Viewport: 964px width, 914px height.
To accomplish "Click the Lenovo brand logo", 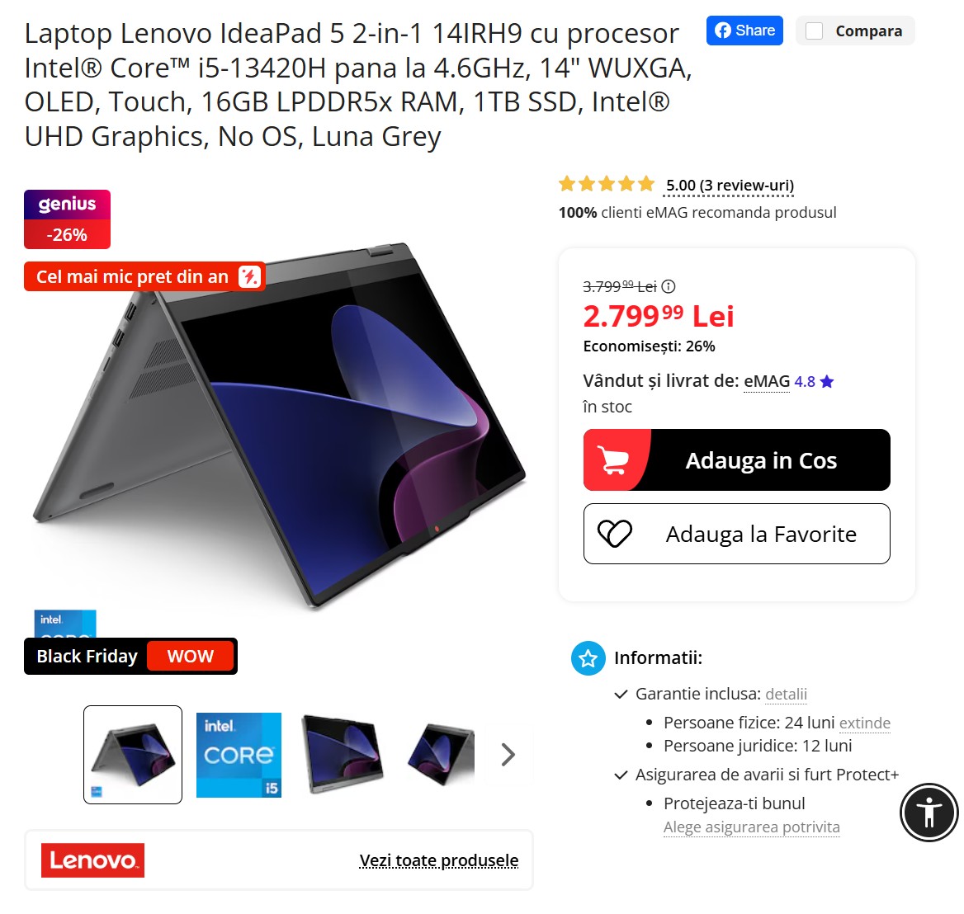I will click(x=92, y=860).
